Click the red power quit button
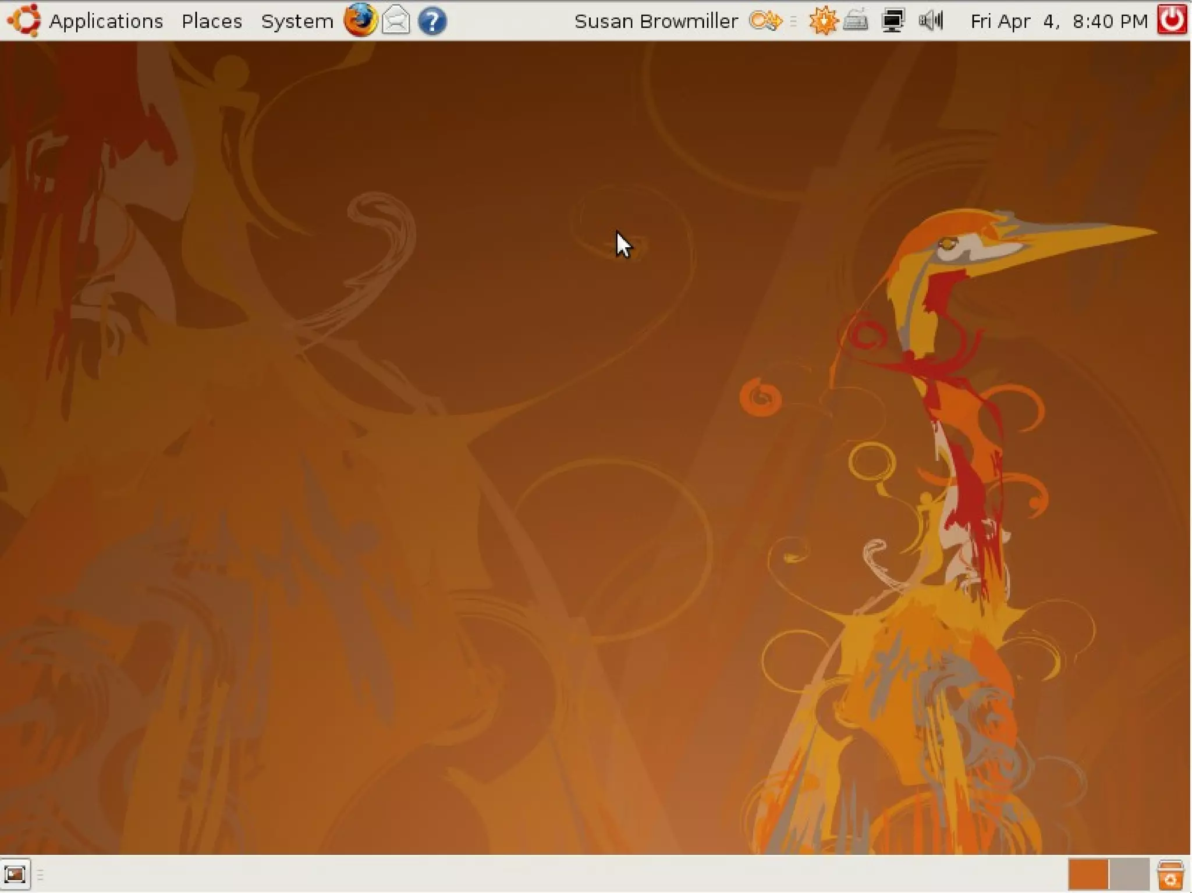 click(1172, 20)
